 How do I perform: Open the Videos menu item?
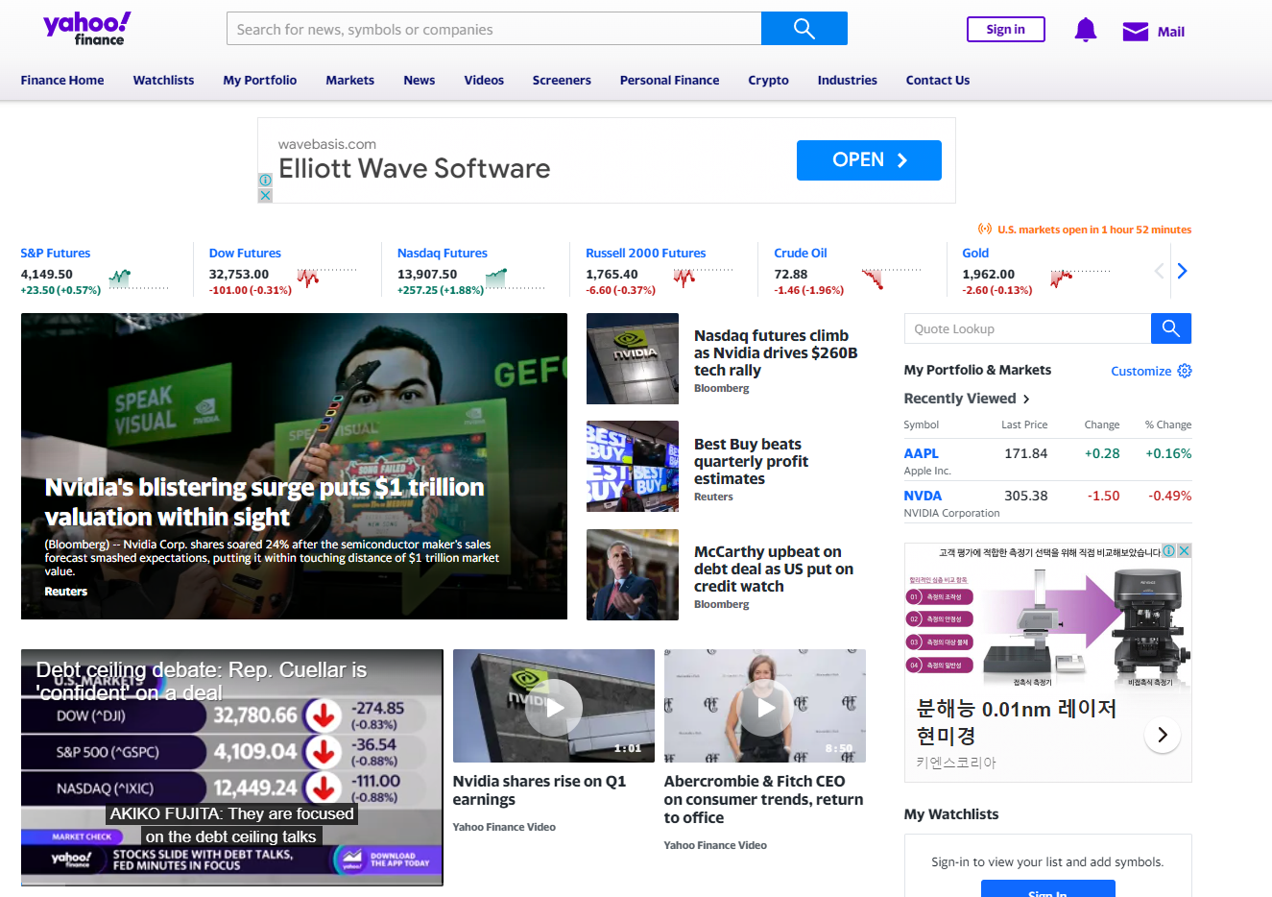(x=484, y=80)
